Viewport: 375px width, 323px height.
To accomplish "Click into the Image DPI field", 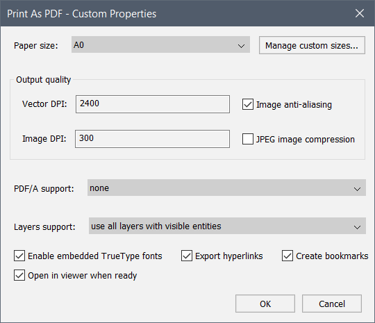I will click(x=152, y=139).
